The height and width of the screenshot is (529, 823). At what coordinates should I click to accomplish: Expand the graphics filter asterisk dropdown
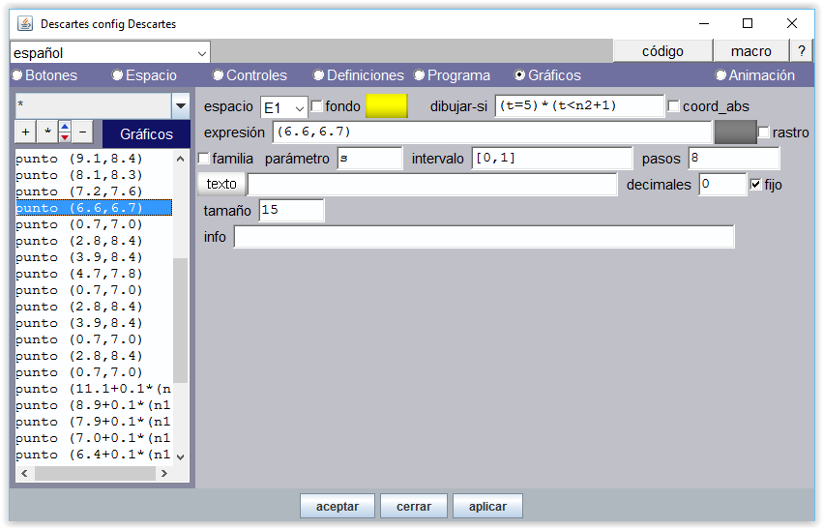(x=180, y=105)
